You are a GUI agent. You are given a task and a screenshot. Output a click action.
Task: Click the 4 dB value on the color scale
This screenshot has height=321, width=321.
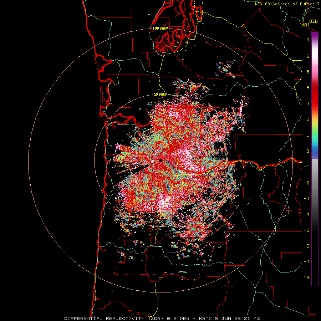coord(308,88)
